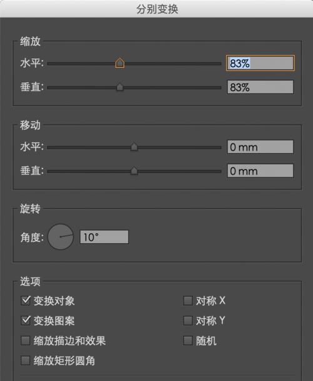Click the 选项 section heading
313x381 pixels.
coord(30,281)
